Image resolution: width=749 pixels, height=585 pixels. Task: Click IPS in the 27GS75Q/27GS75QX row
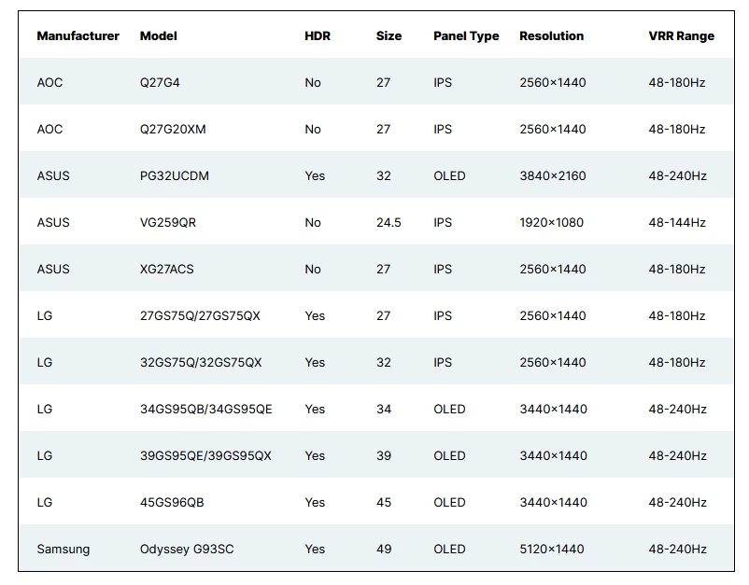(x=443, y=316)
